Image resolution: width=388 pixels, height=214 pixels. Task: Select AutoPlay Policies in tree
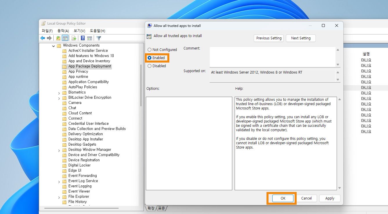83,87
